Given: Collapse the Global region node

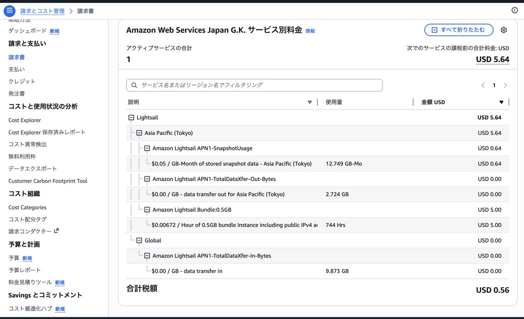Looking at the screenshot, I should [140, 240].
